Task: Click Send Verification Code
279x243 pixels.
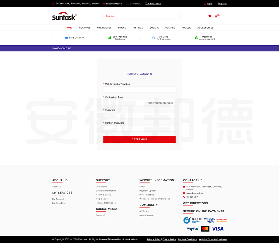Action: (160, 103)
